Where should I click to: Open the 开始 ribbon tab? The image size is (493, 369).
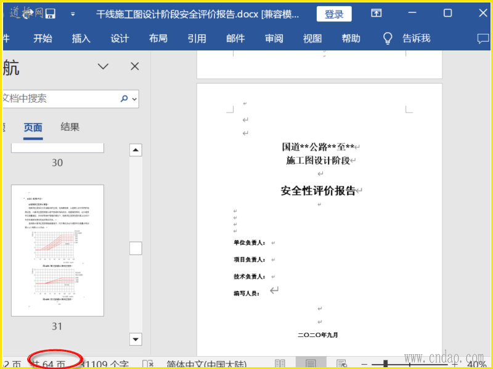pos(43,39)
